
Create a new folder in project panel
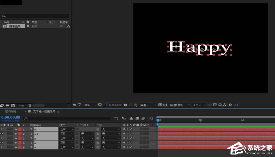[x=7, y=106]
